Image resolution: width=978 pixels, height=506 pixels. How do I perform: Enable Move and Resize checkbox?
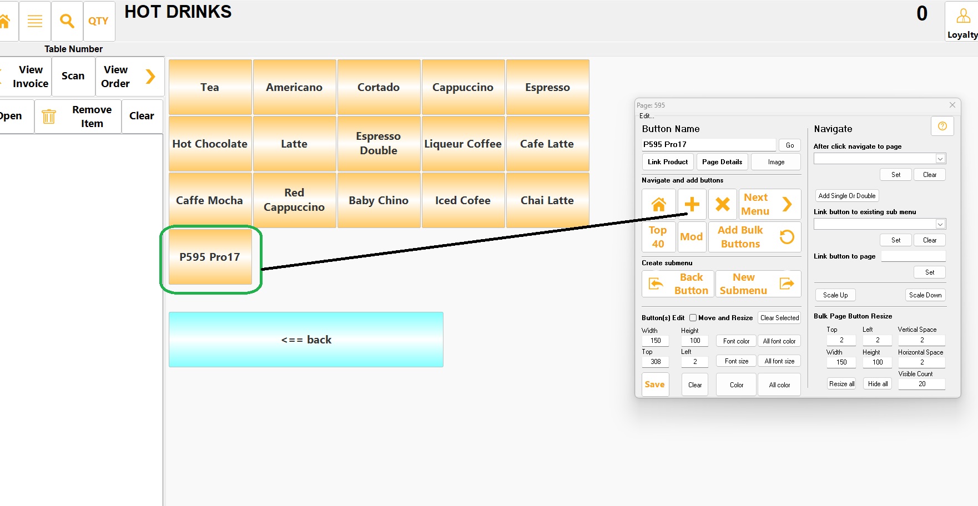(693, 318)
